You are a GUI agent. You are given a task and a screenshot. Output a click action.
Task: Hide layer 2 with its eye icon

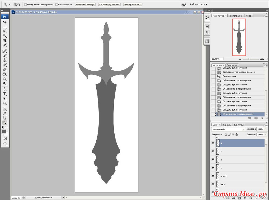tap(213, 159)
